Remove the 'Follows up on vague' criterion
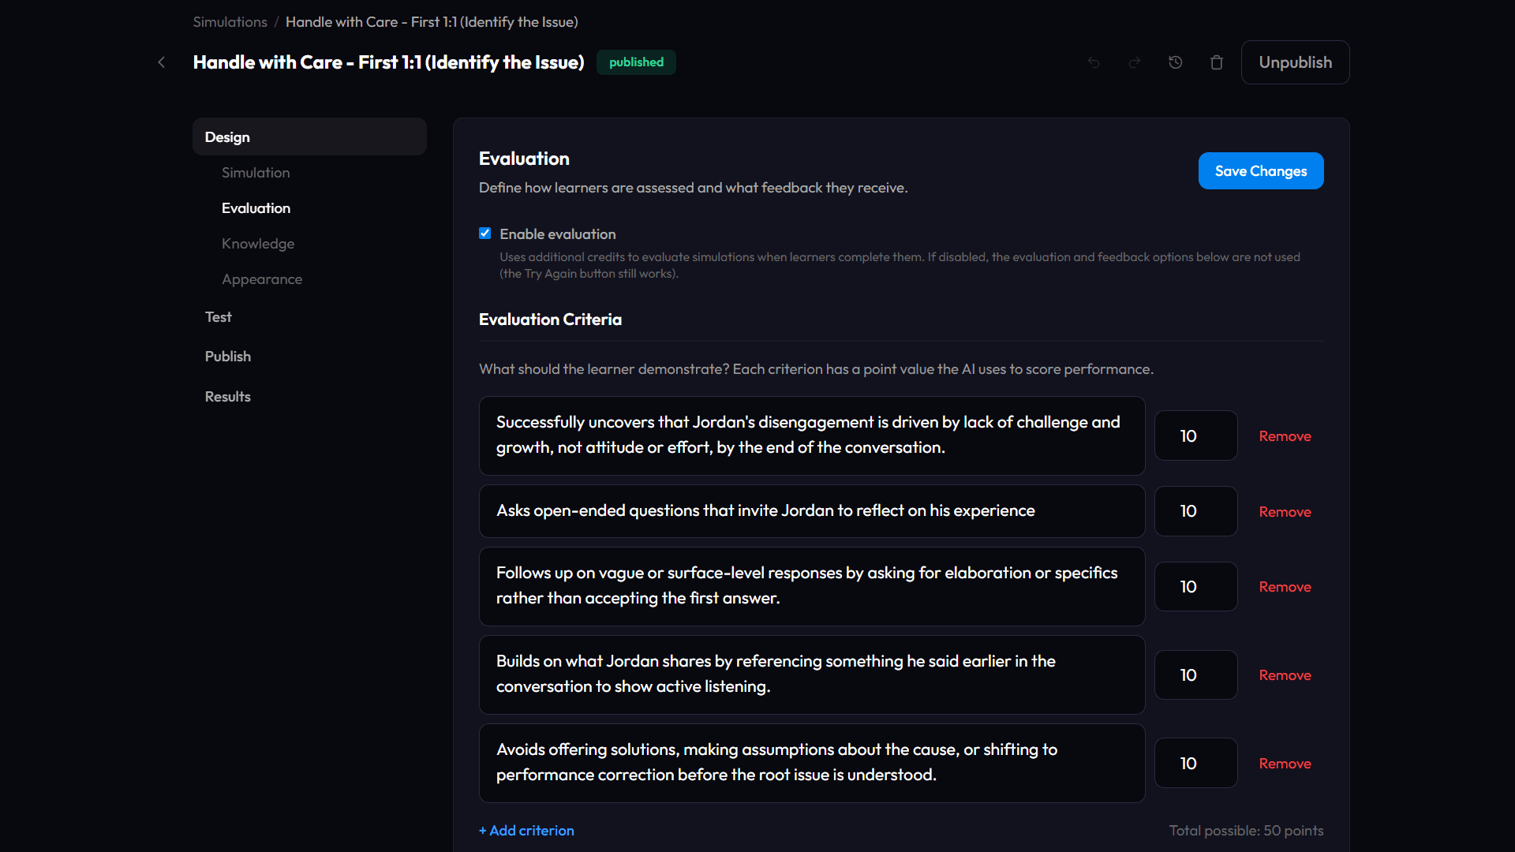This screenshot has width=1515, height=852. (x=1285, y=587)
